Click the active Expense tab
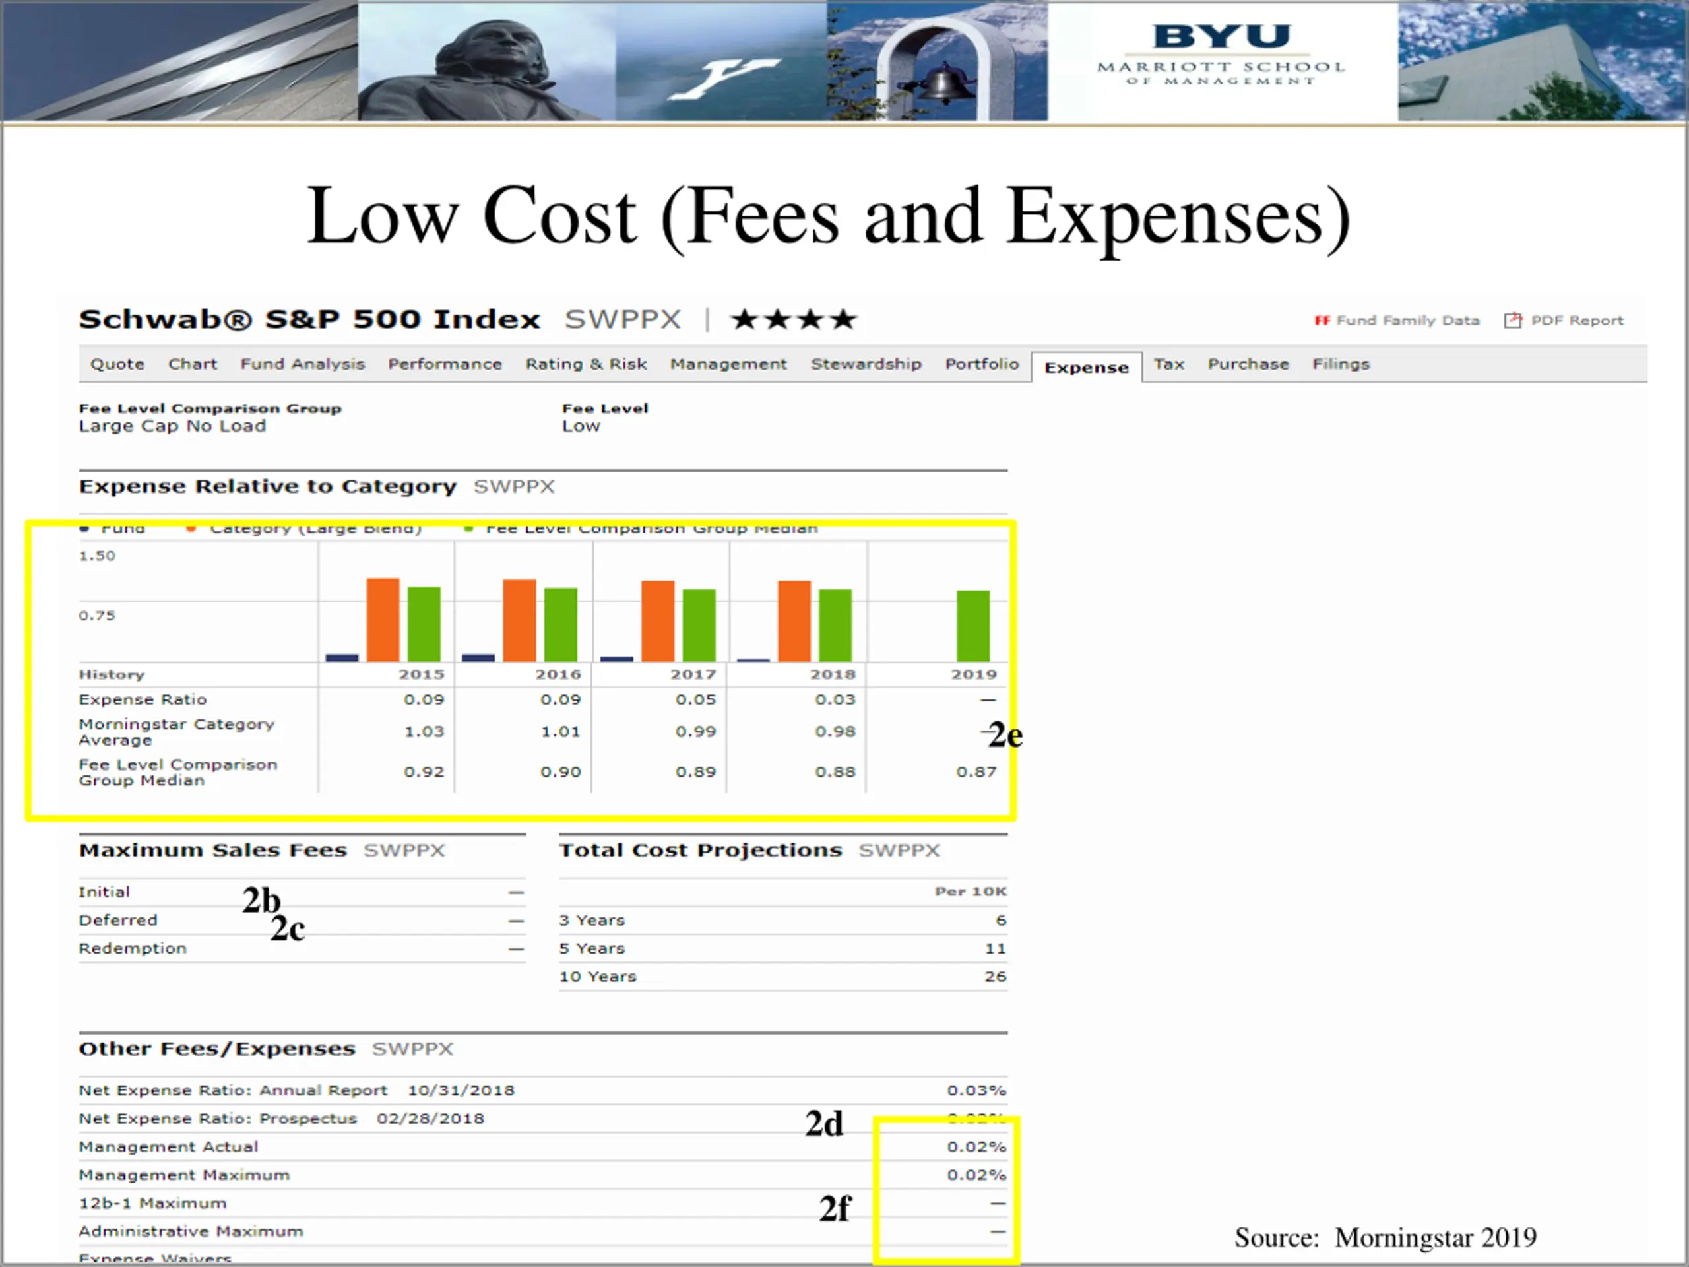Screen dimensions: 1689x1267 (x=1087, y=368)
